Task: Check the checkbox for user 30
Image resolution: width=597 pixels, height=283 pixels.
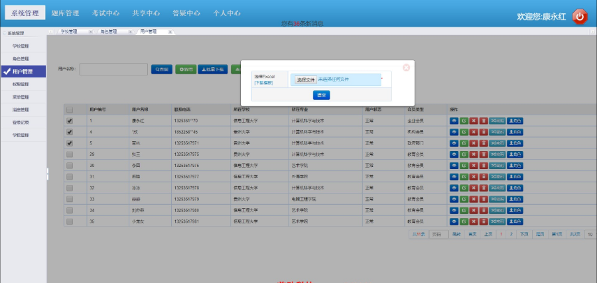Action: coord(70,166)
